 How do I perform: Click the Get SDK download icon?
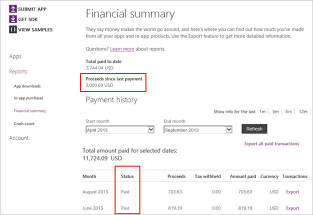pos(13,19)
